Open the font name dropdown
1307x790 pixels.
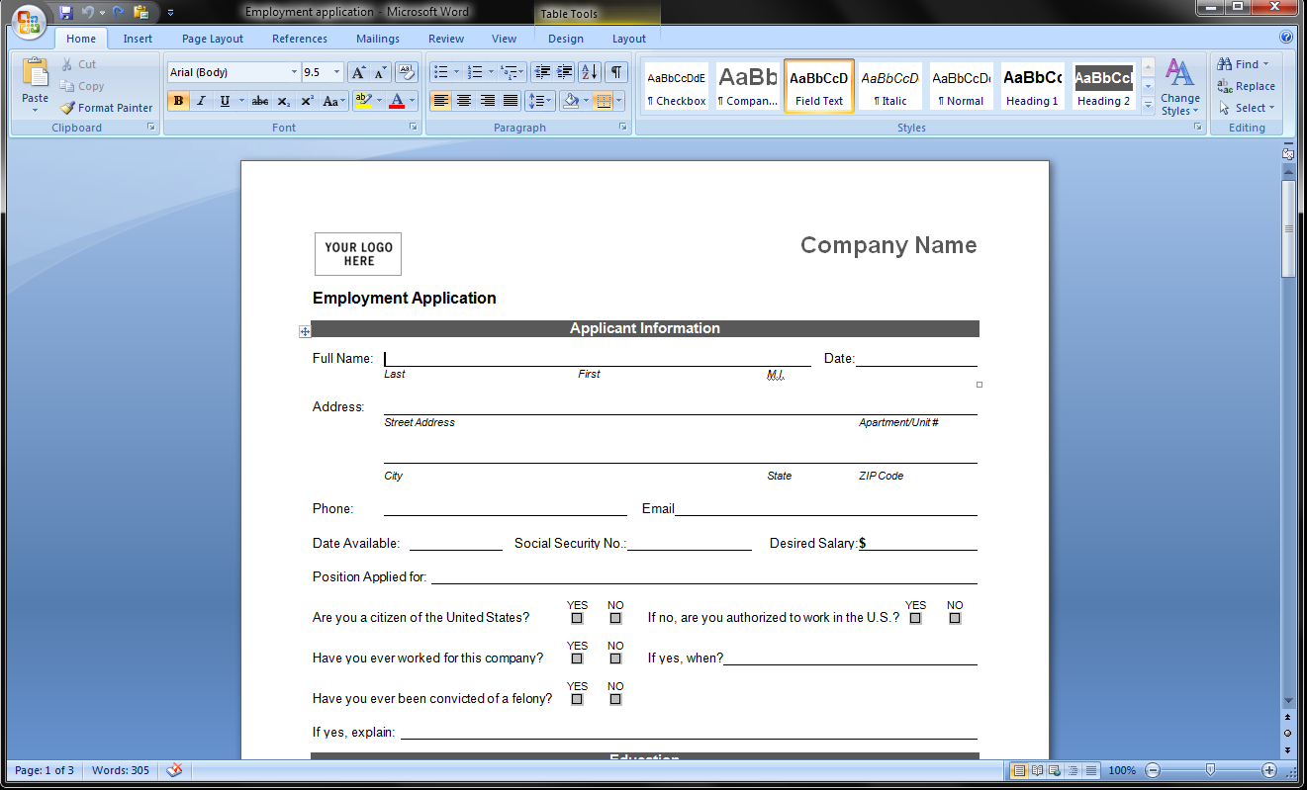tap(294, 72)
